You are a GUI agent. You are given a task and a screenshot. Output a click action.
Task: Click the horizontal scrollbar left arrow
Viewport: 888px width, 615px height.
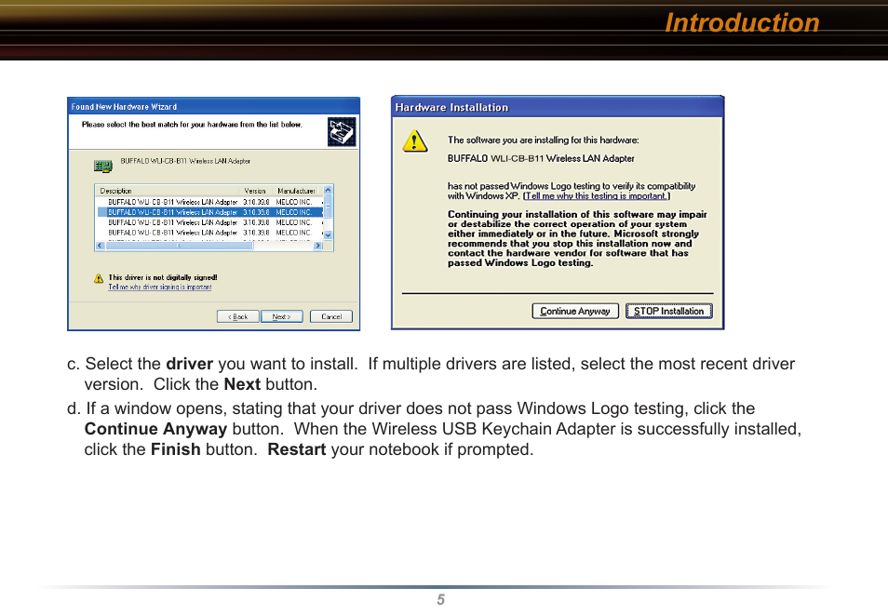pos(101,246)
